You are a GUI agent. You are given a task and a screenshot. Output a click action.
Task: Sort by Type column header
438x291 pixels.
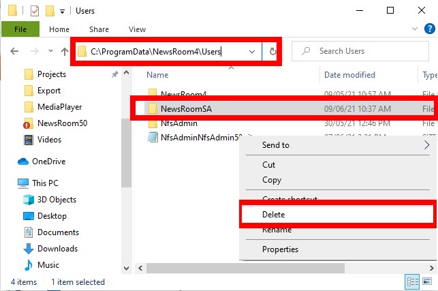tap(430, 75)
